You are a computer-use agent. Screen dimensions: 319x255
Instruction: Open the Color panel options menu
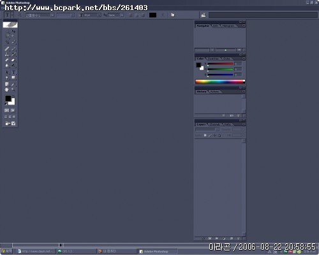pos(244,59)
